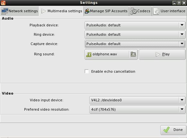187x138 pixels.
Task: Choose the oldphone.wav ring sound file
Action: (x=111, y=54)
